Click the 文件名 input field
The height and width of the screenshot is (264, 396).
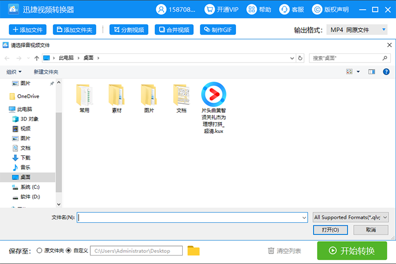[192, 217]
